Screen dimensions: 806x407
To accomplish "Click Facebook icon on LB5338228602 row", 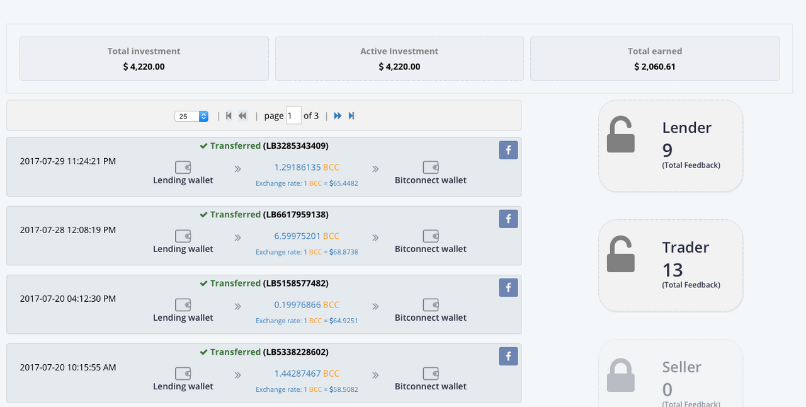I will tap(509, 356).
